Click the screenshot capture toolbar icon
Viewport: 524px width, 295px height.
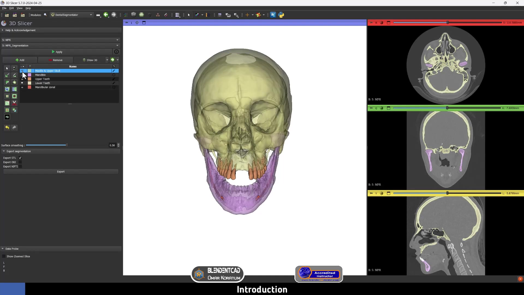click(x=220, y=15)
